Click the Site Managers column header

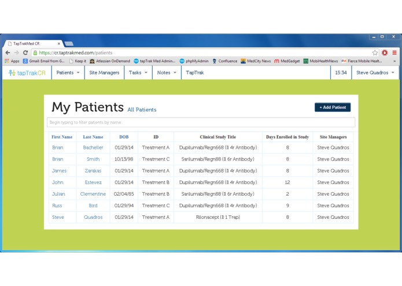click(x=333, y=137)
